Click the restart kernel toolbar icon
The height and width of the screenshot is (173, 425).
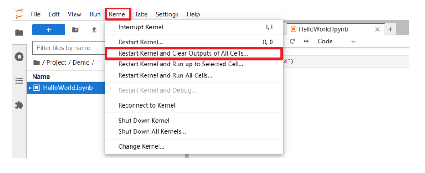coord(292,42)
